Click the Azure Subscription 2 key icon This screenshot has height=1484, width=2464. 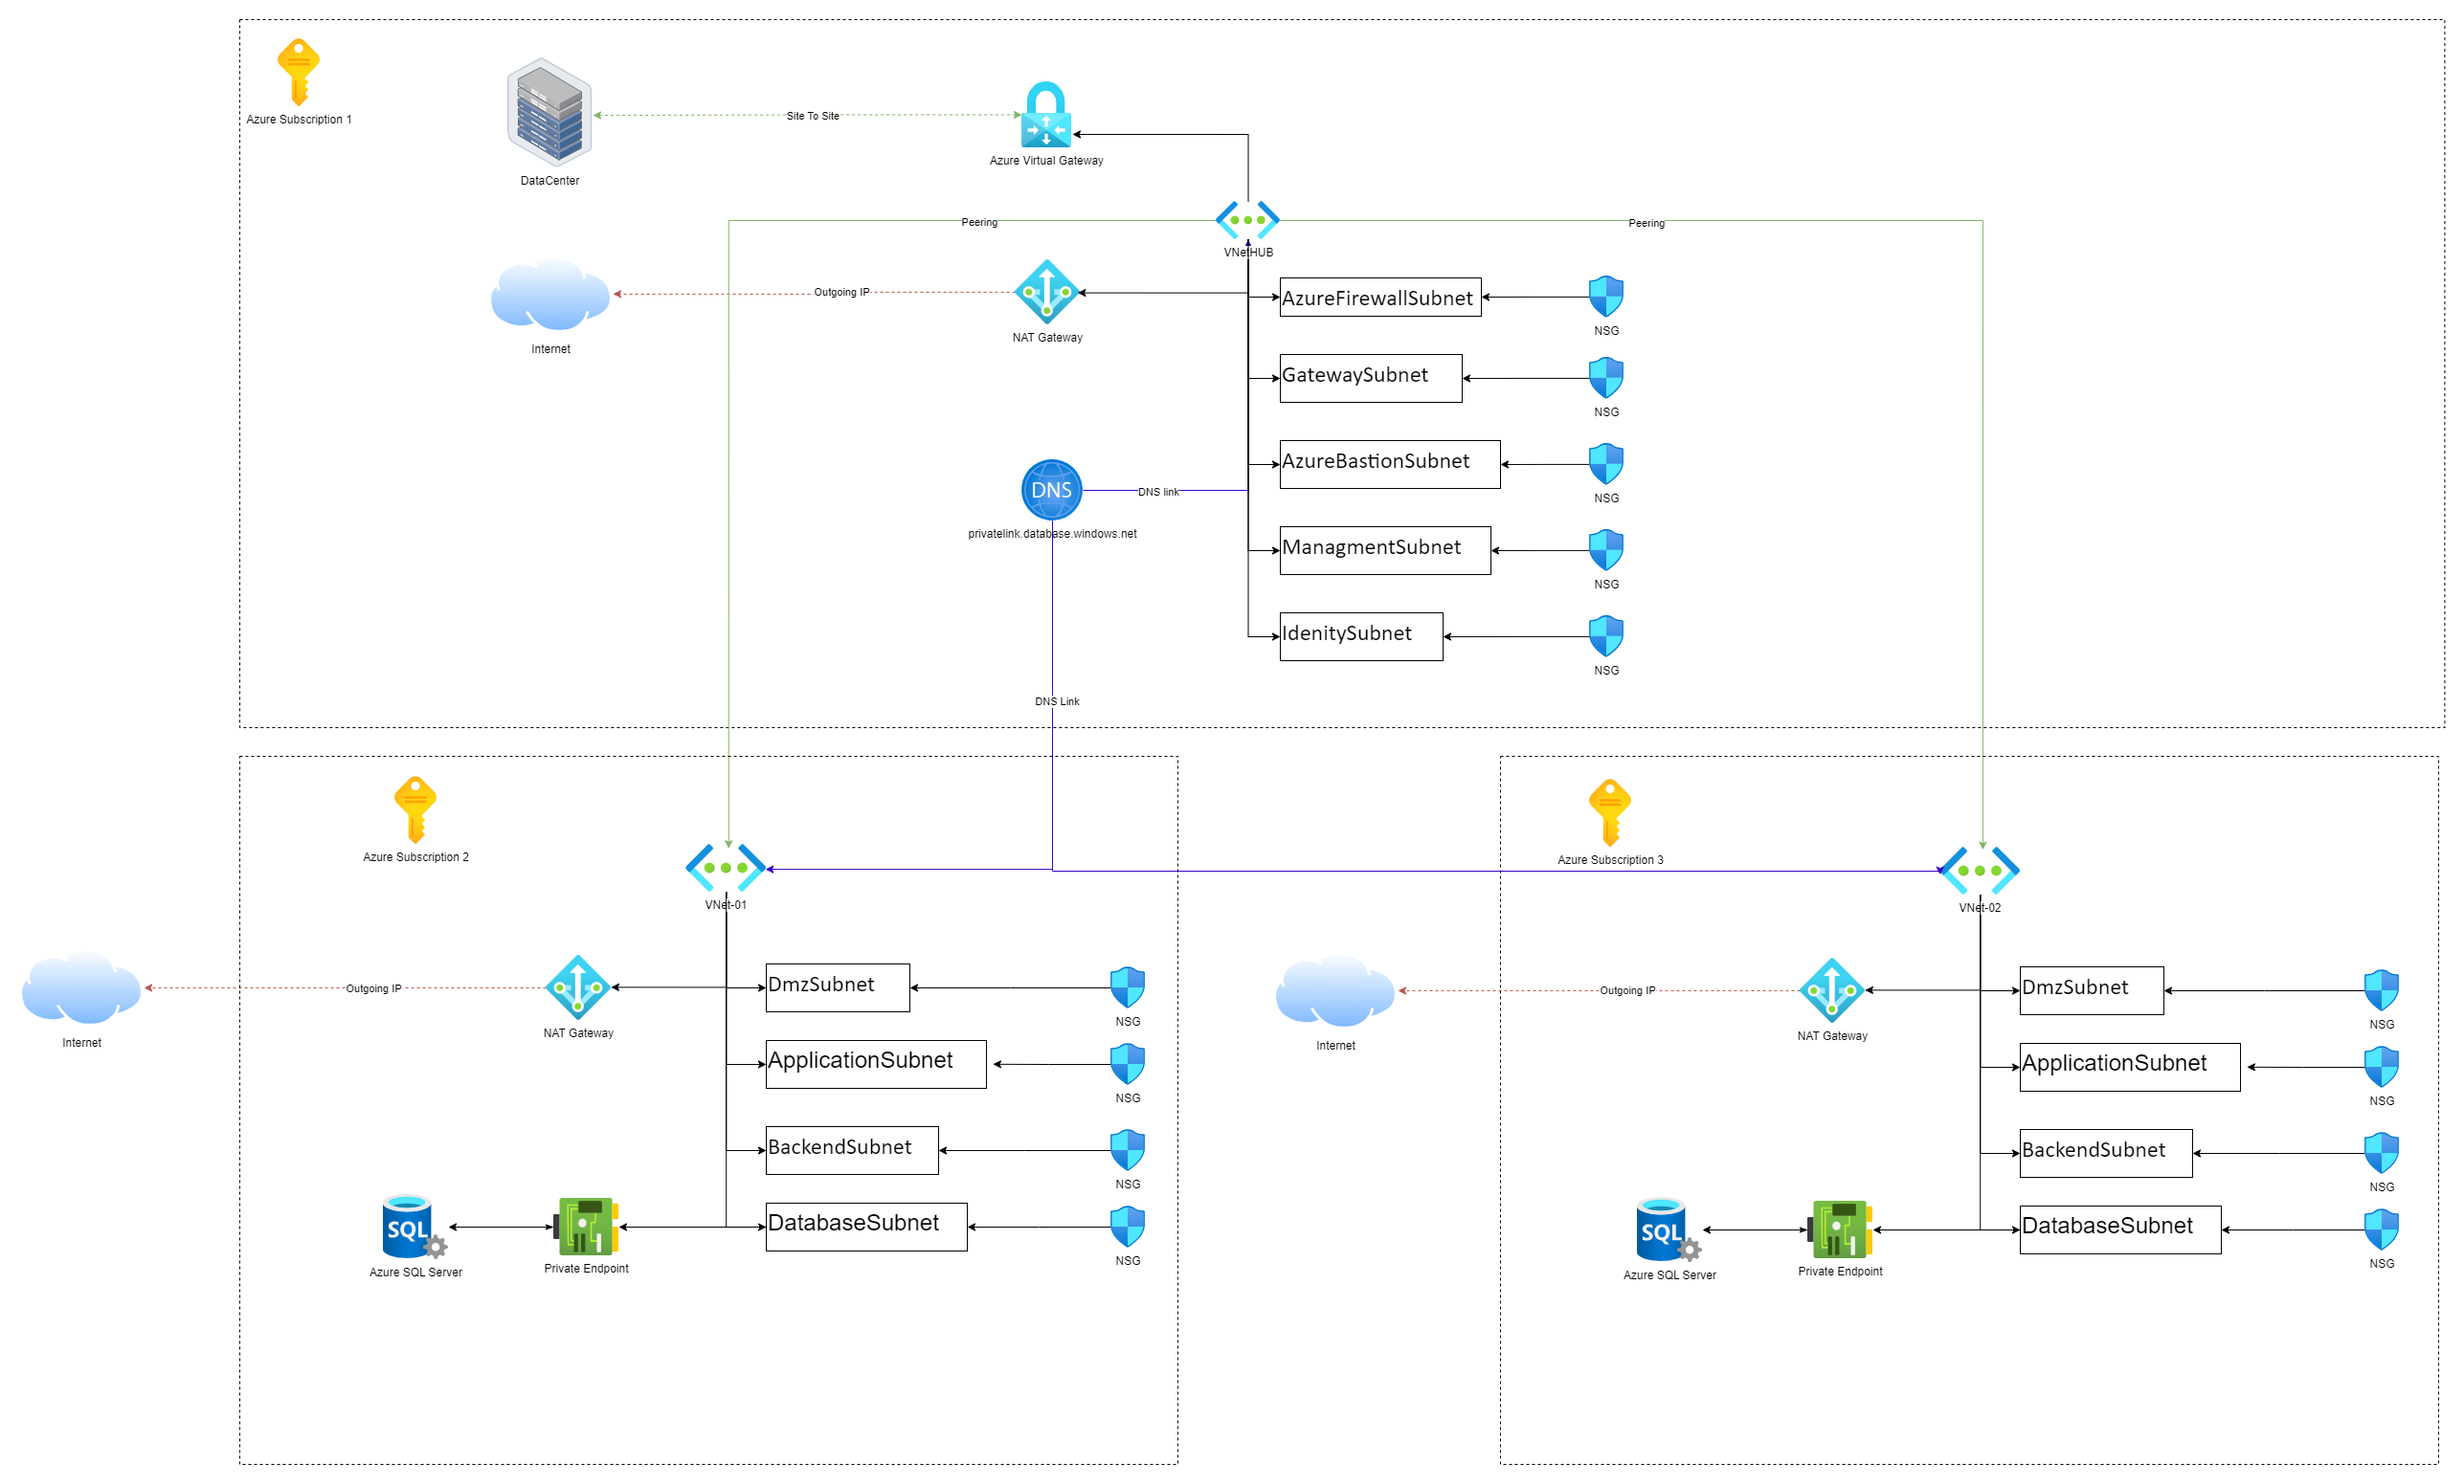click(415, 808)
